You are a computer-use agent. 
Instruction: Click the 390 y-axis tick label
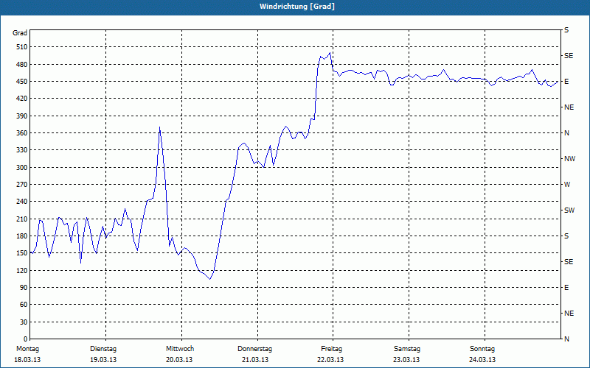pyautogui.click(x=22, y=116)
